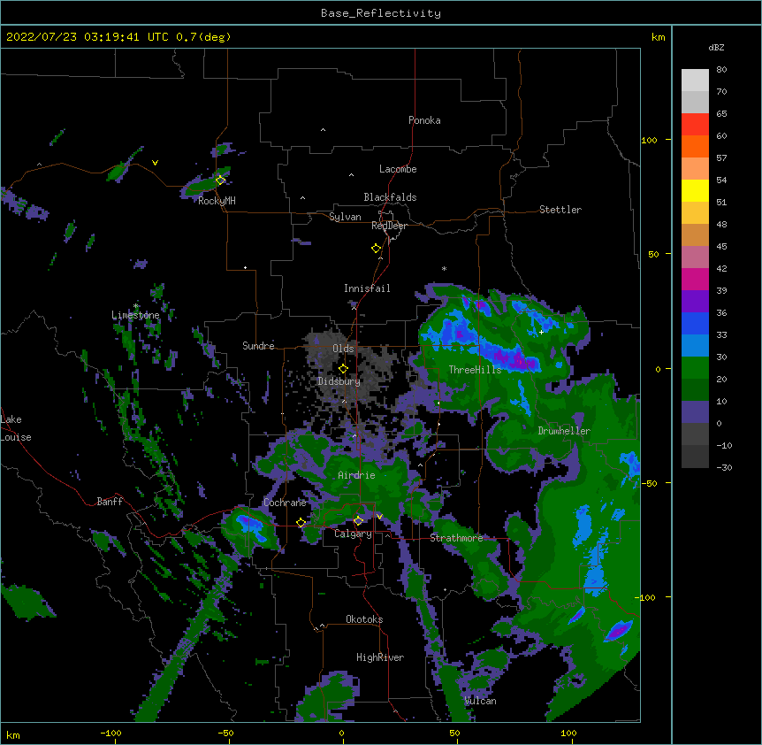Click the slate-blue 0-10 dBZ legend color
This screenshot has height=745, width=762.
point(695,412)
